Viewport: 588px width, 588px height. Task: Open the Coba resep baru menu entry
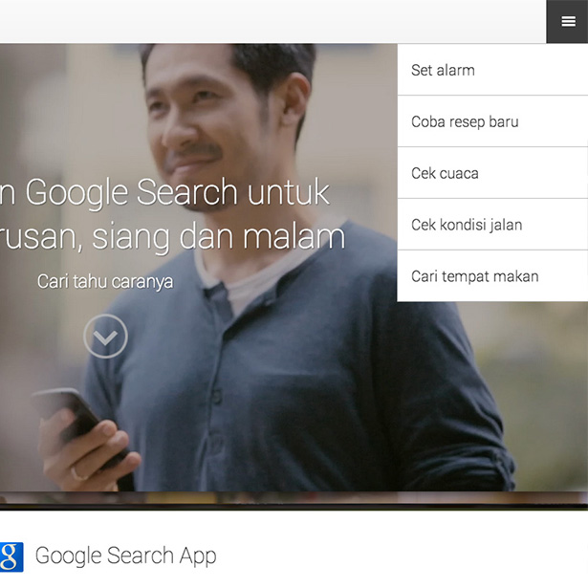[x=492, y=121]
